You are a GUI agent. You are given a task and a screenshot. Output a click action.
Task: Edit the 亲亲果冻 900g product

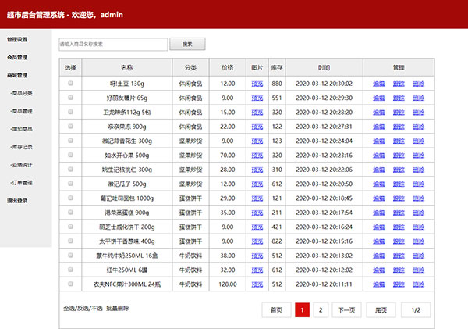[378, 127]
